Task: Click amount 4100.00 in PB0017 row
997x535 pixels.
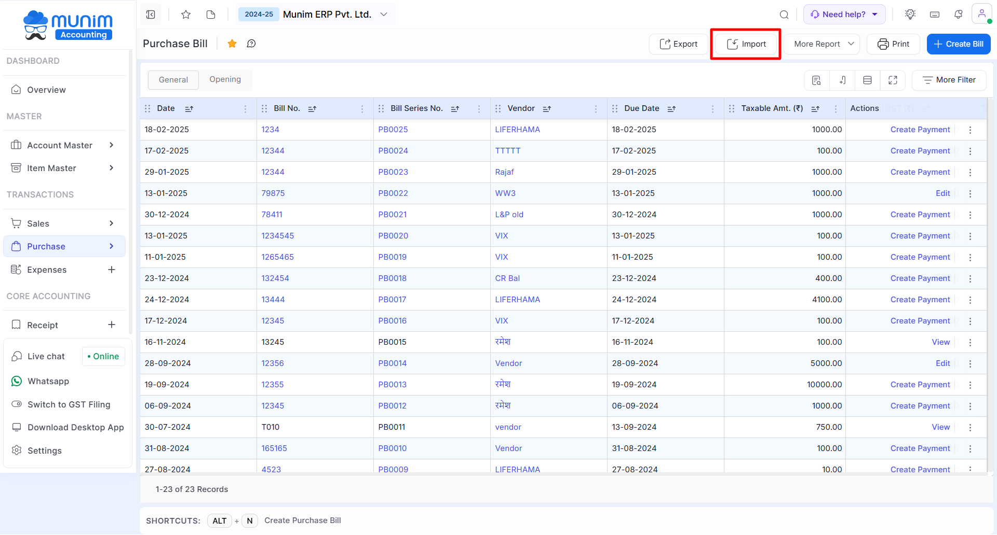Action: (827, 300)
